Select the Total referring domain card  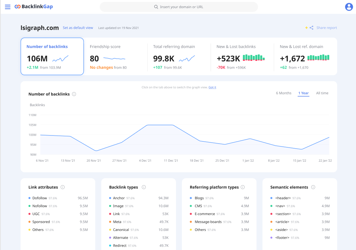[x=179, y=56]
